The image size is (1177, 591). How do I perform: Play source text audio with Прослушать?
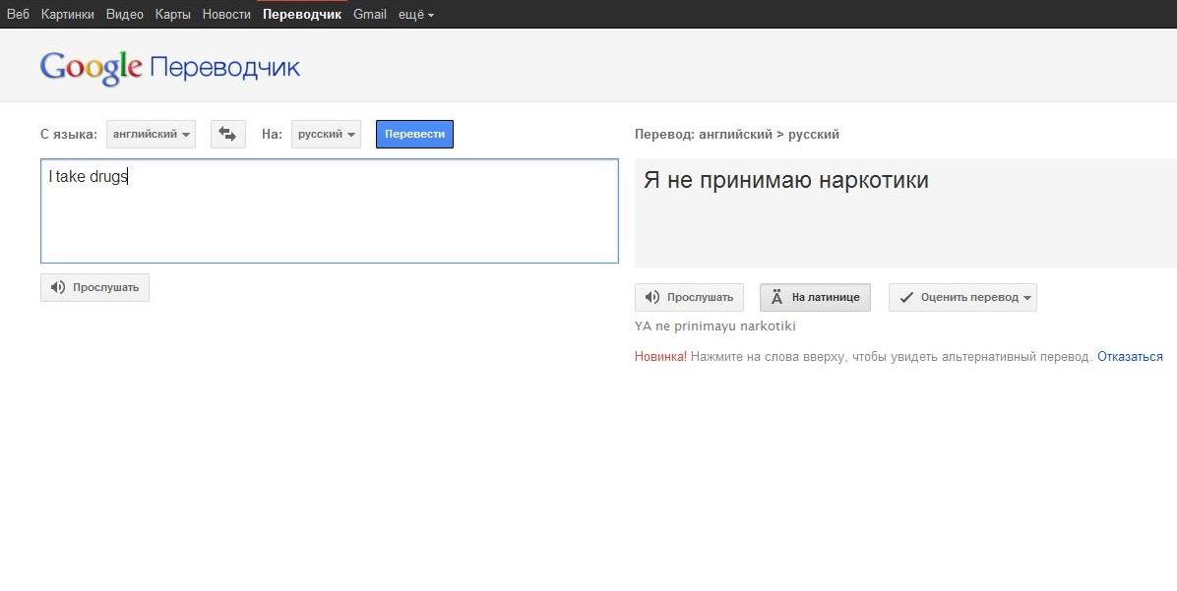coord(94,287)
